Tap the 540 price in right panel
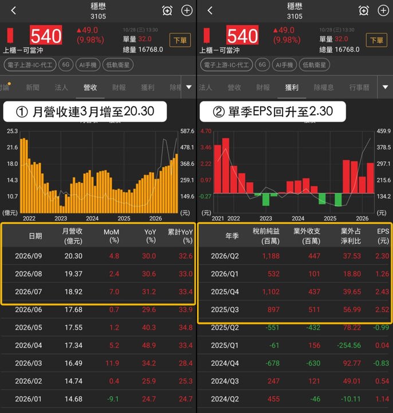This screenshot has height=413, width=393. click(242, 36)
